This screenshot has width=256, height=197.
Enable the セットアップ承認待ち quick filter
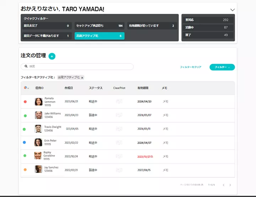coord(99,26)
